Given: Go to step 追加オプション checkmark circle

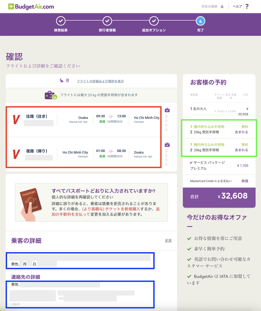Looking at the screenshot, I should 154,21.
